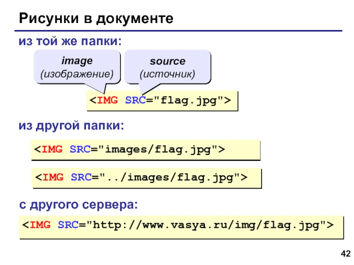Select the 'image (изображение)' callout bubble
Image resolution: width=354 pixels, height=265 pixels.
77,66
